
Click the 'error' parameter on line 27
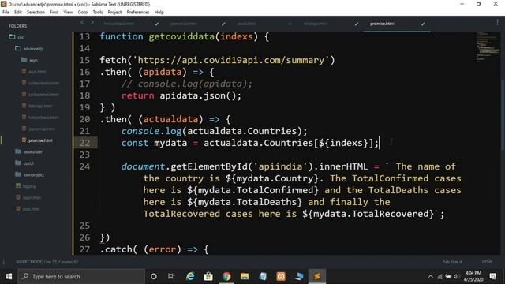(x=163, y=249)
